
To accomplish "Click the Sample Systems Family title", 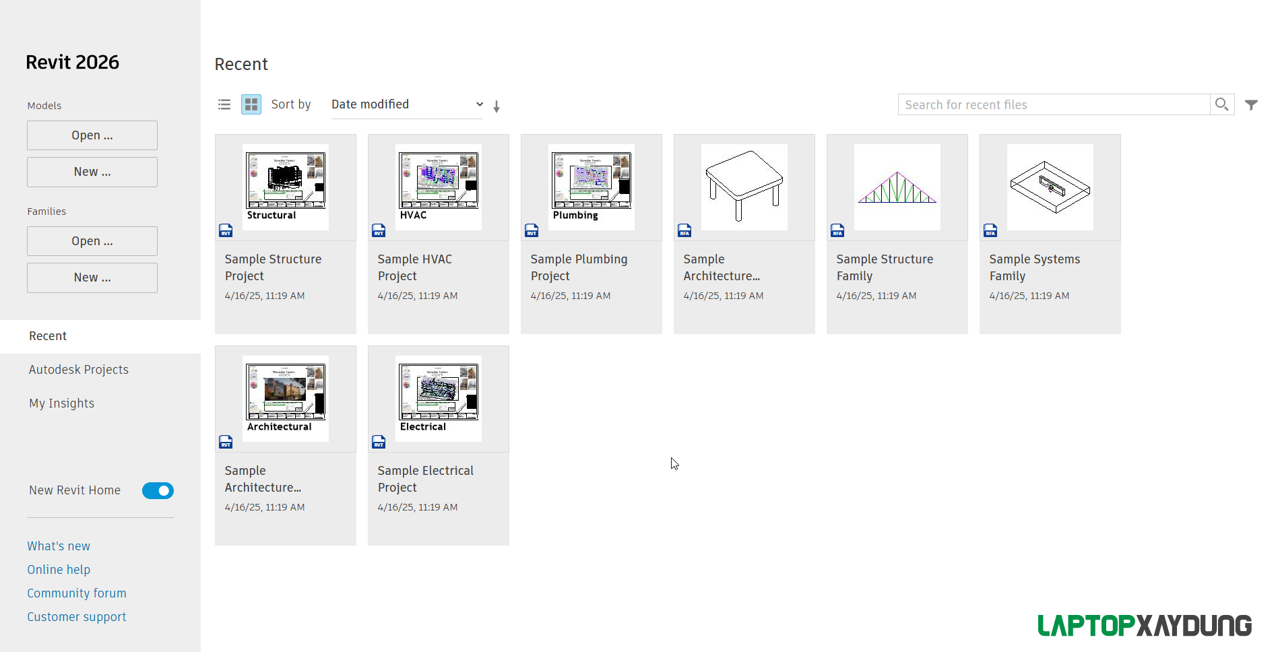I will [1035, 267].
